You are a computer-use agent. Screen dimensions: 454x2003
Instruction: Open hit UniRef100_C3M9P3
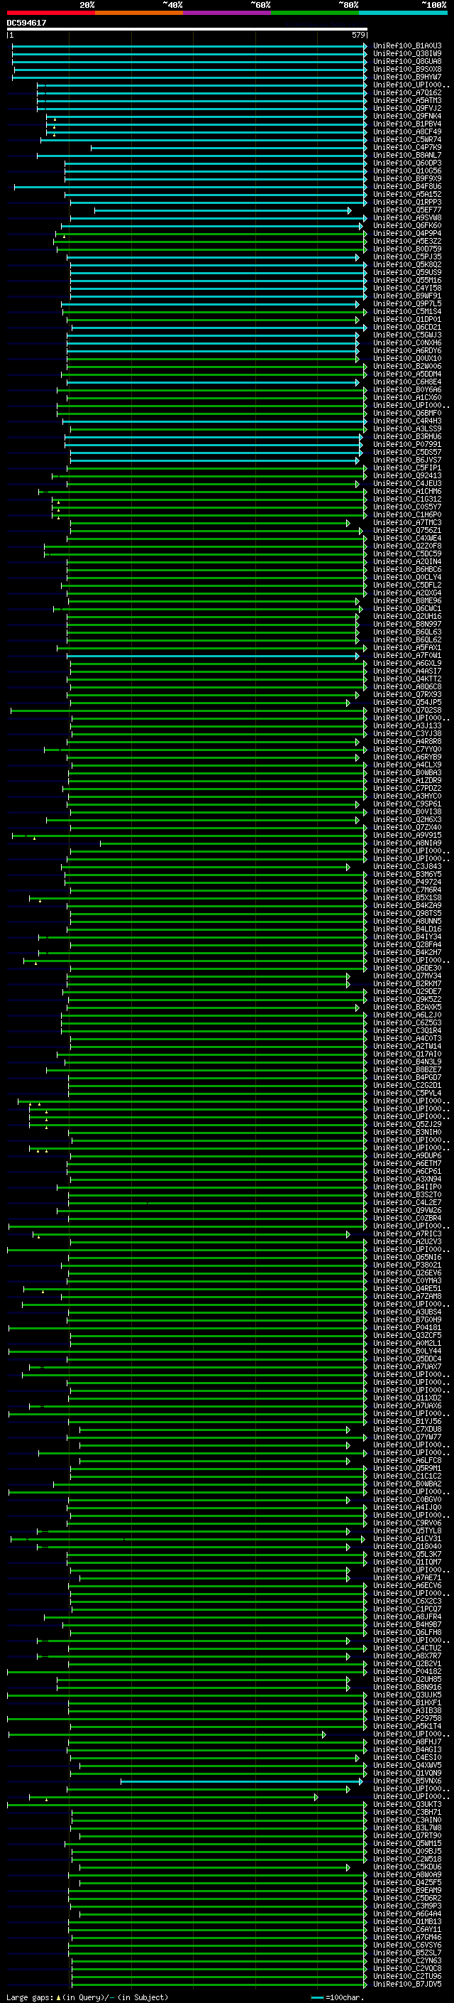tap(406, 1906)
